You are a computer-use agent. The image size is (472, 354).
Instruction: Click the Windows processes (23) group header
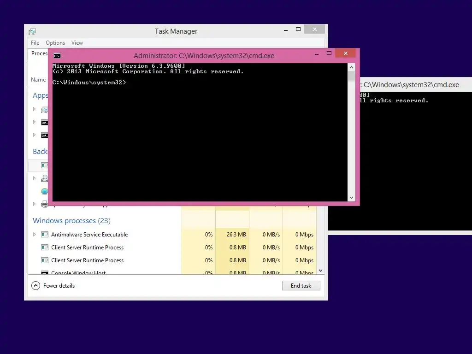[x=71, y=221]
